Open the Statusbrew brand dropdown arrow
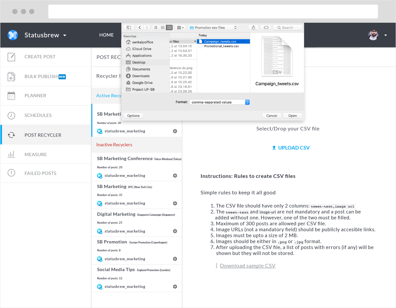This screenshot has width=396, height=308. pyautogui.click(x=65, y=35)
